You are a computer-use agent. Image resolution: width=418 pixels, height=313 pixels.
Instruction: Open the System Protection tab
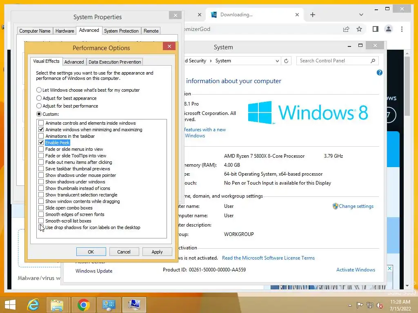(121, 31)
